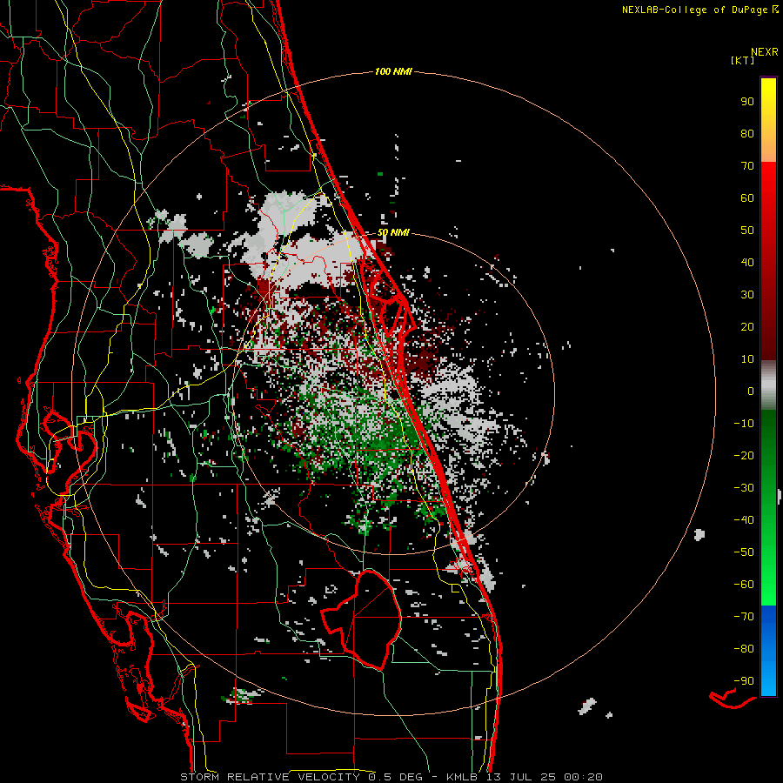Image resolution: width=783 pixels, height=783 pixels.
Task: Click the -10 value on the velocity scale
Action: (x=744, y=424)
